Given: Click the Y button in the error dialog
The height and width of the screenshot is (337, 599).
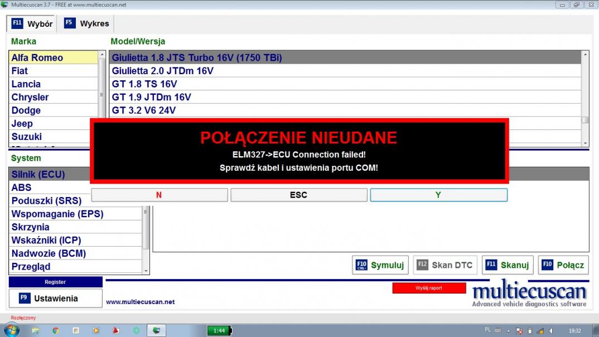Looking at the screenshot, I should (438, 195).
